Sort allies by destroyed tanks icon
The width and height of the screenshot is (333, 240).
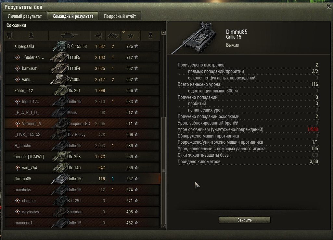[x=113, y=36]
